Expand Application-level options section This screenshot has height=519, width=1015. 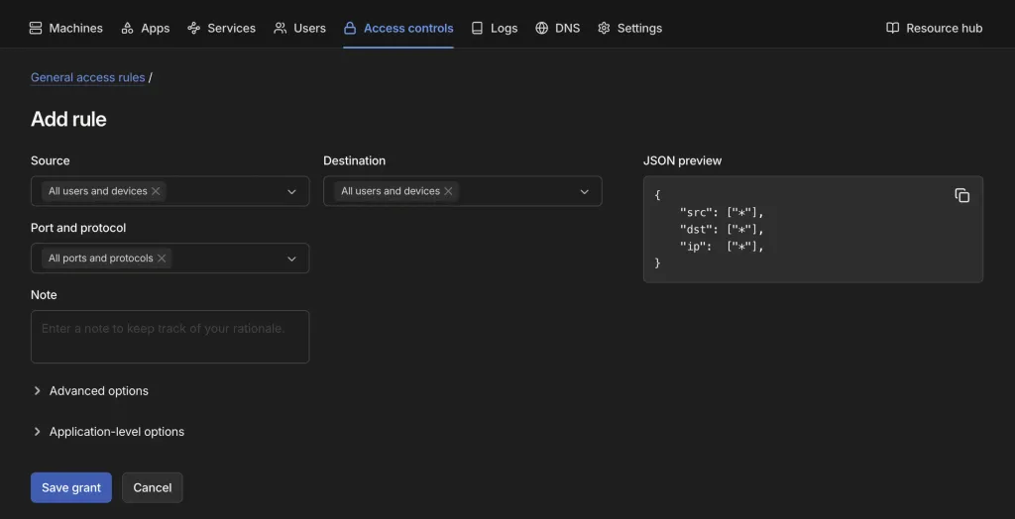pos(108,432)
